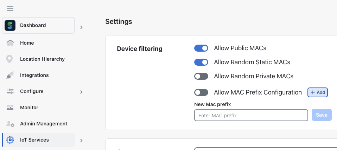Click the Add MAC prefix button
Viewport: 337px width, 150px height.
(317, 92)
